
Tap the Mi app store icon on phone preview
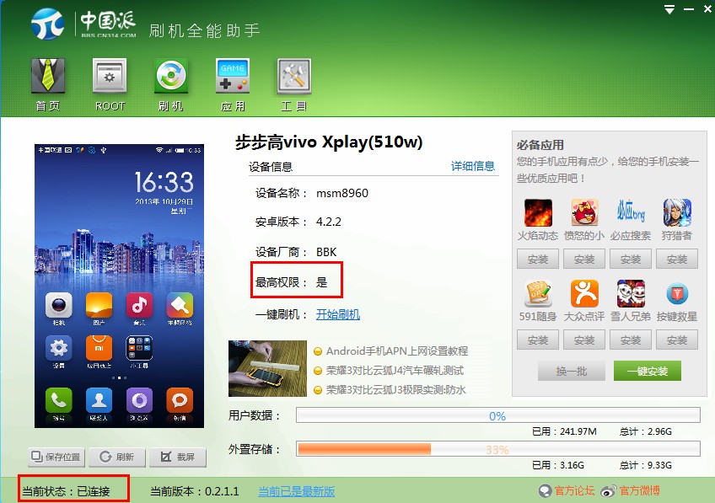(99, 348)
